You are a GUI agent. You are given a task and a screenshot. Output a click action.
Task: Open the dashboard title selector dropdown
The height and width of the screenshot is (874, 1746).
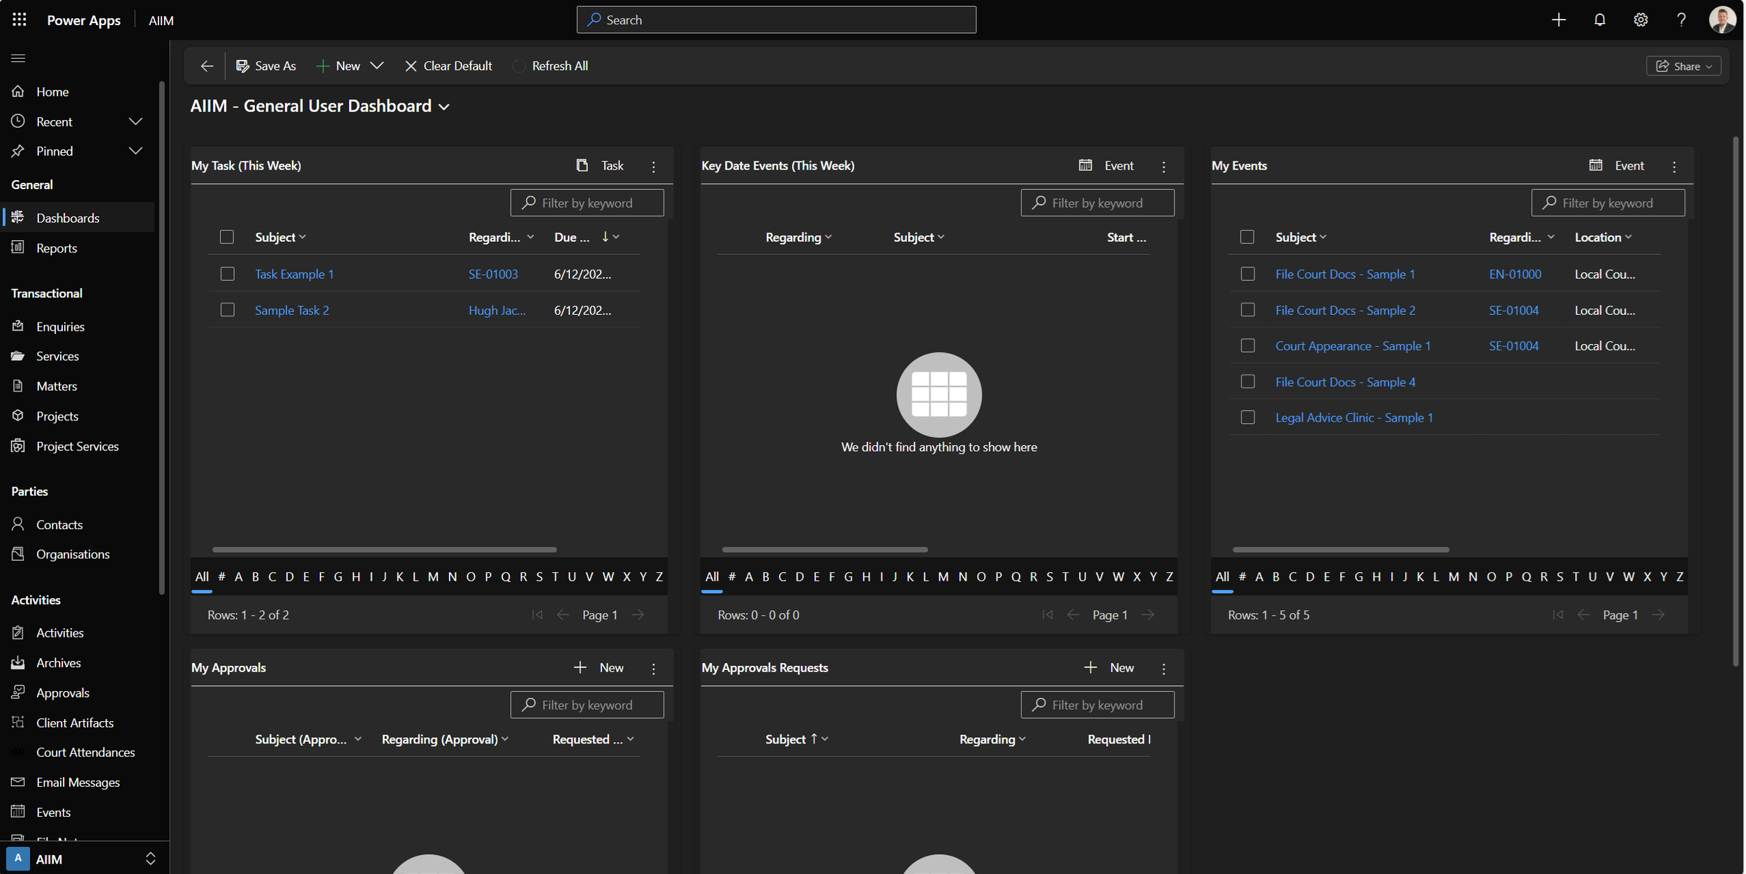pyautogui.click(x=444, y=107)
